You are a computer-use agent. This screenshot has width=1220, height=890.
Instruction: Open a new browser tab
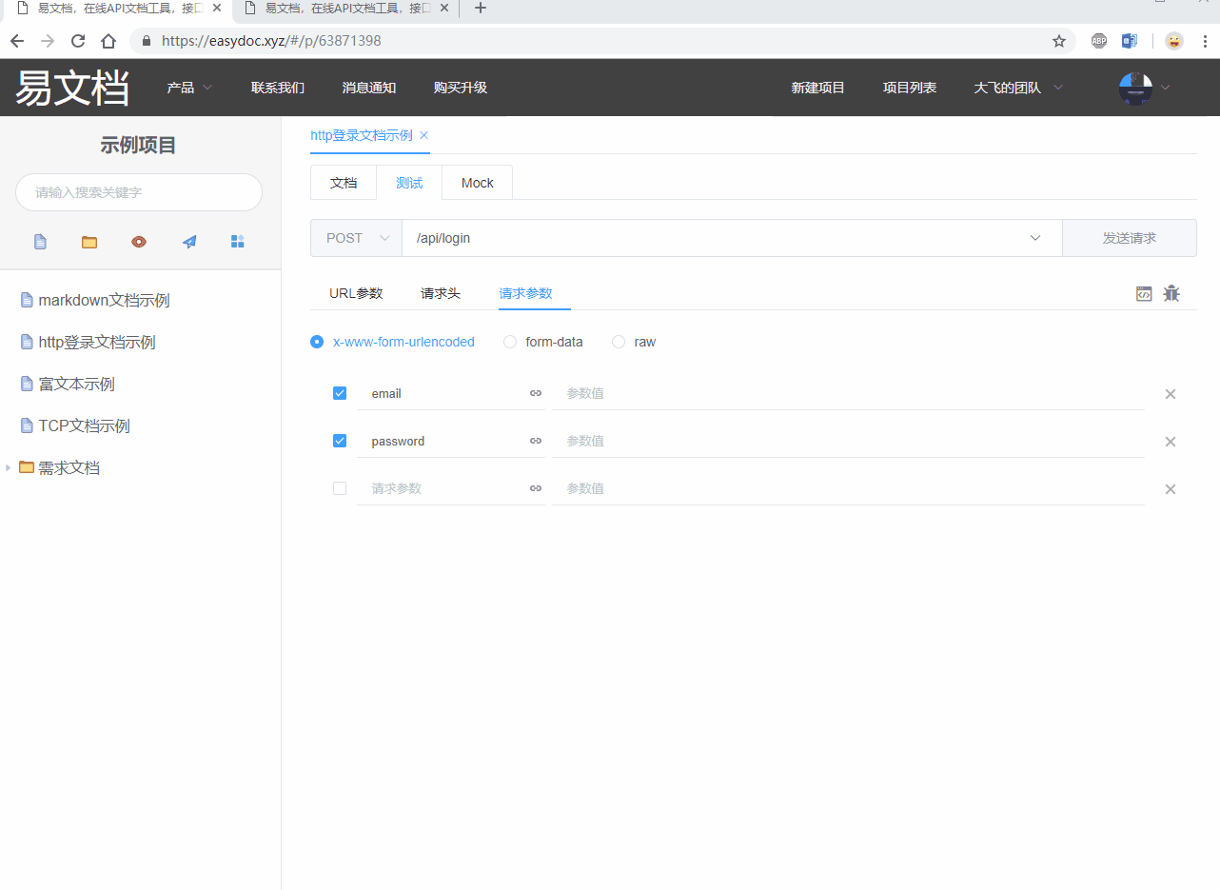(481, 9)
